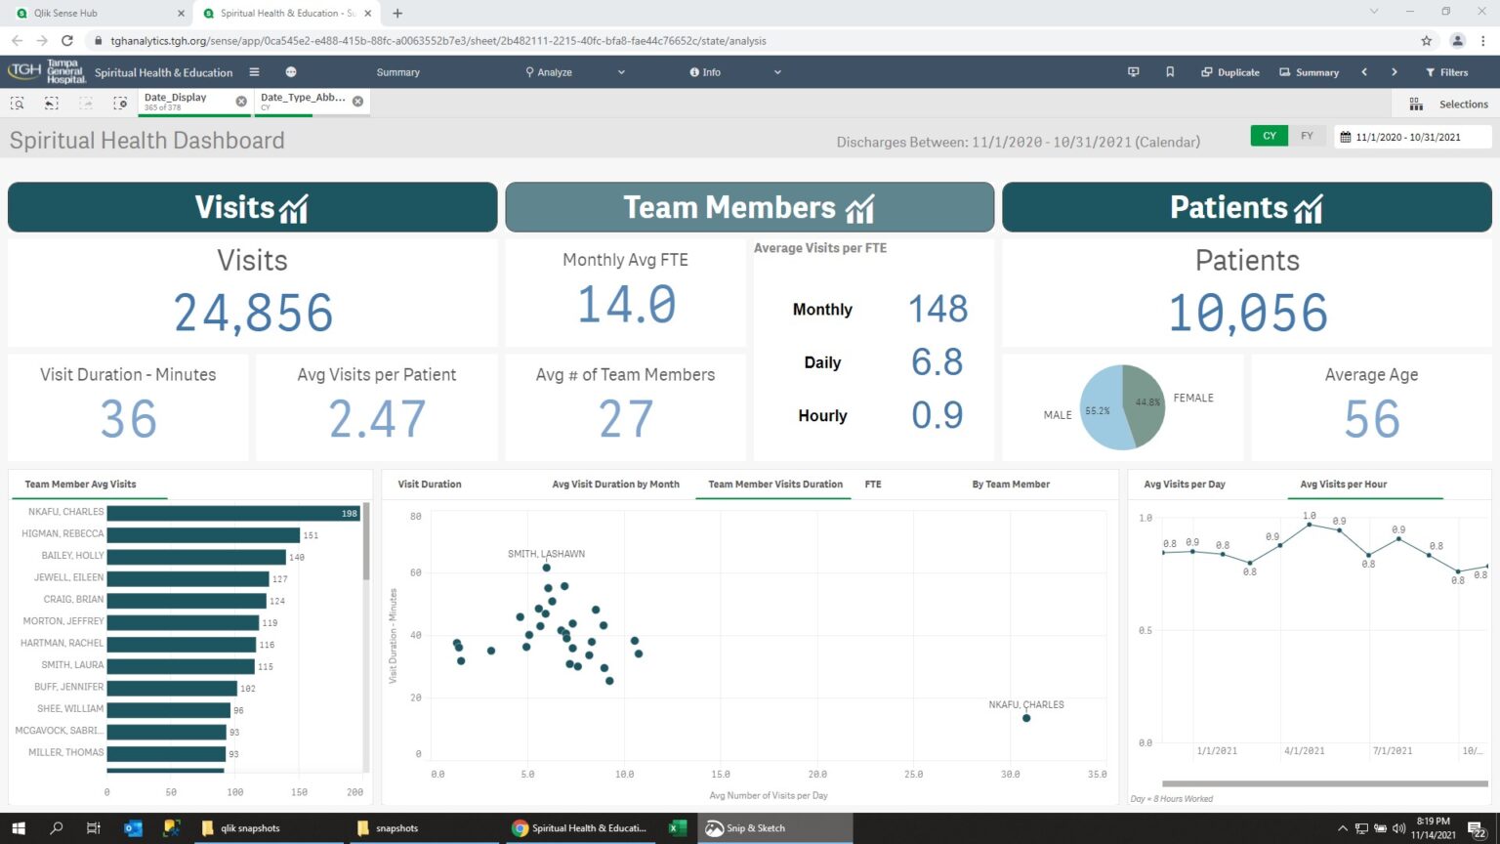The image size is (1500, 844).
Task: Open the Filters panel
Action: tap(1447, 71)
